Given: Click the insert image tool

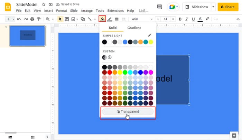Looking at the screenshot, I should [x=73, y=19].
